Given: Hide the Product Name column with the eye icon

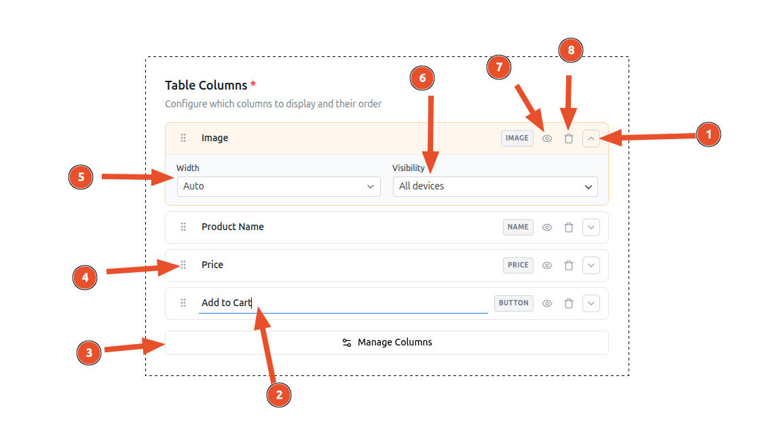Looking at the screenshot, I should pos(547,227).
